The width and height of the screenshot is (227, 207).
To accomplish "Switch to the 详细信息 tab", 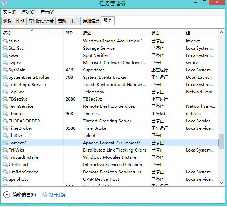I will 91,21.
